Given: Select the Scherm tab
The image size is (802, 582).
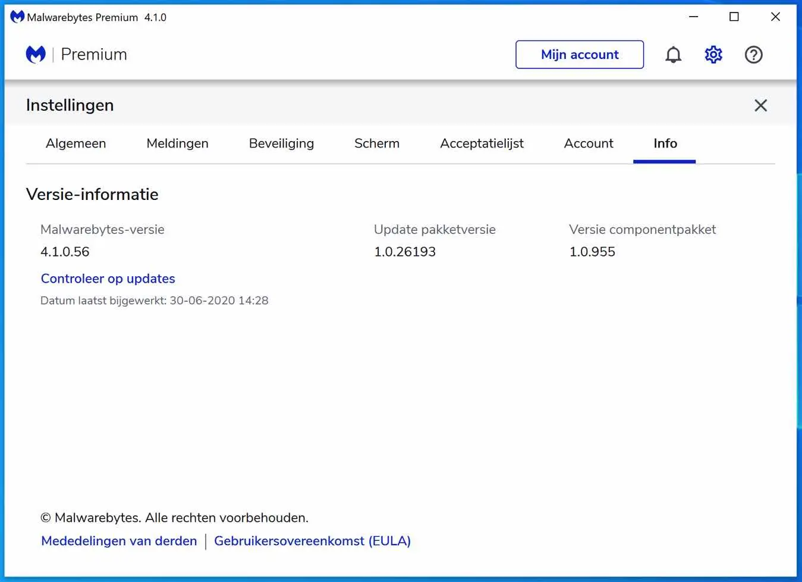Looking at the screenshot, I should (377, 143).
